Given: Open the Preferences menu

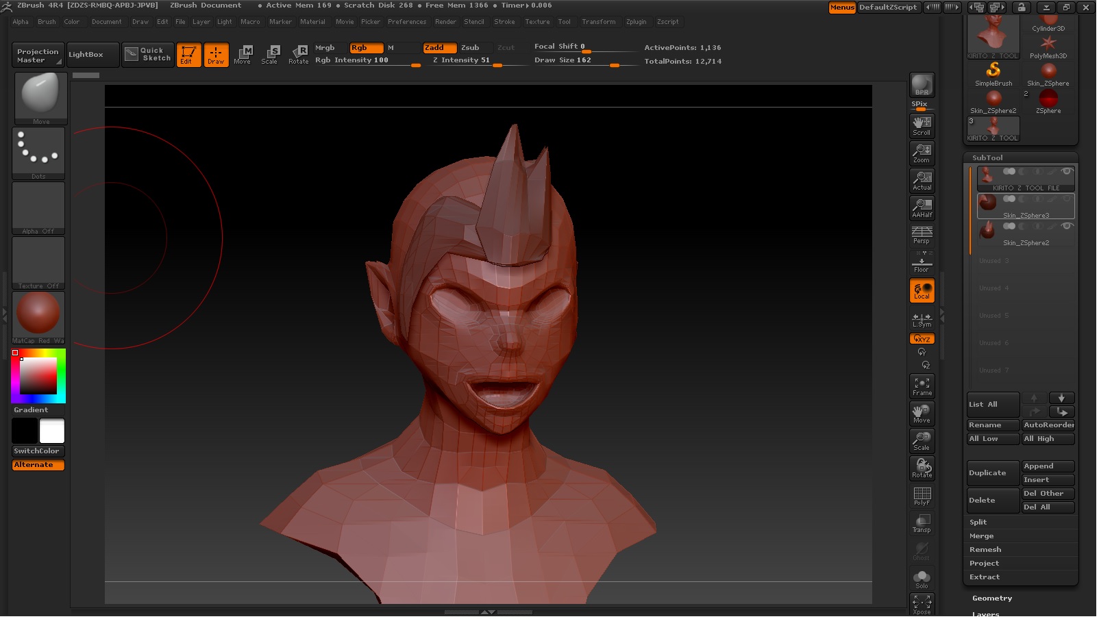Looking at the screenshot, I should (408, 22).
